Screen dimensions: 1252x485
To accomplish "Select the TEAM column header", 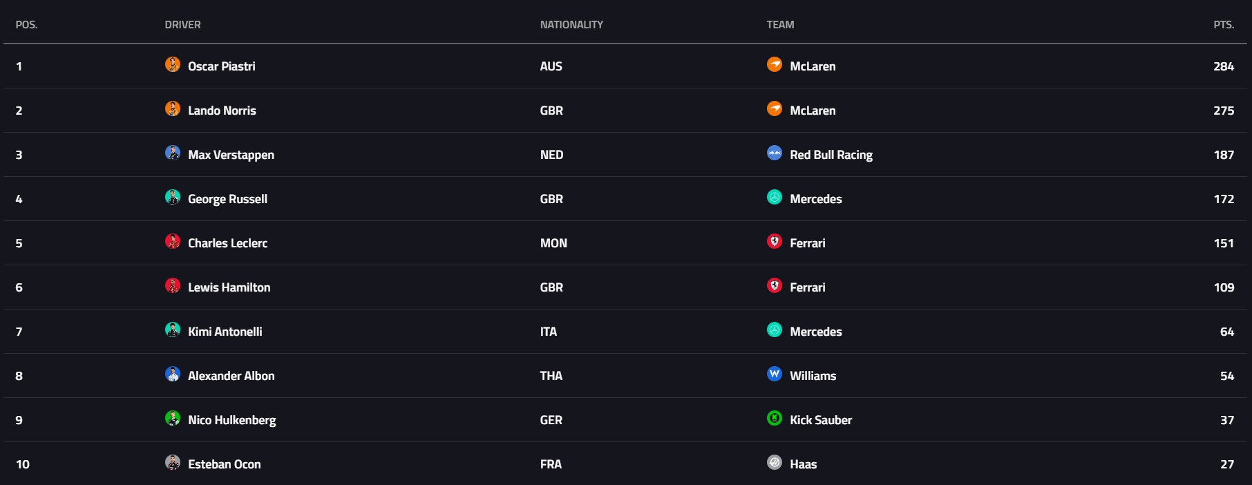I will click(x=780, y=25).
